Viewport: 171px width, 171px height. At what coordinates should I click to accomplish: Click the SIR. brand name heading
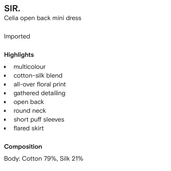click(12, 8)
